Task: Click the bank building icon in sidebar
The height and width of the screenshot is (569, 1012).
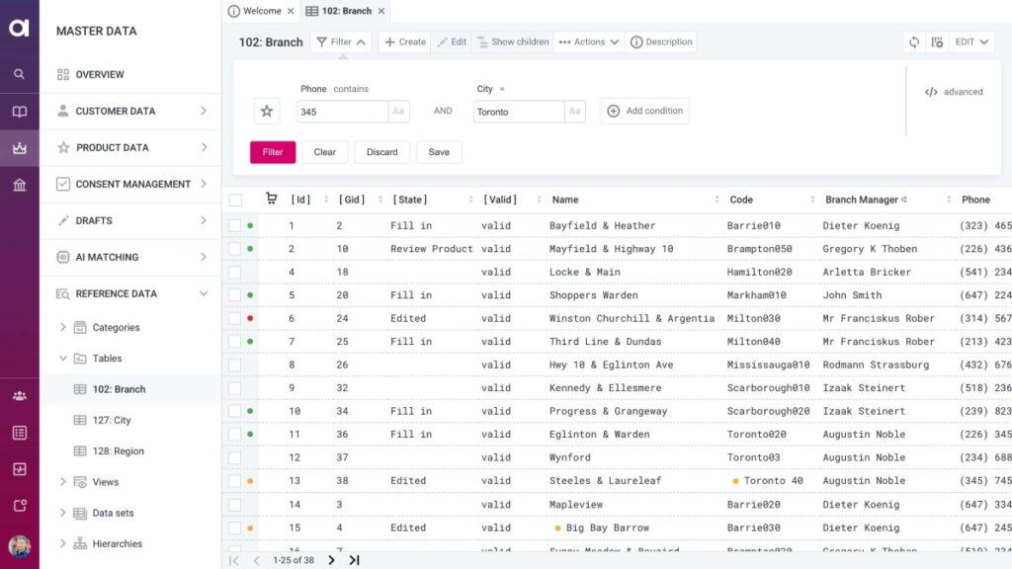Action: [x=19, y=186]
